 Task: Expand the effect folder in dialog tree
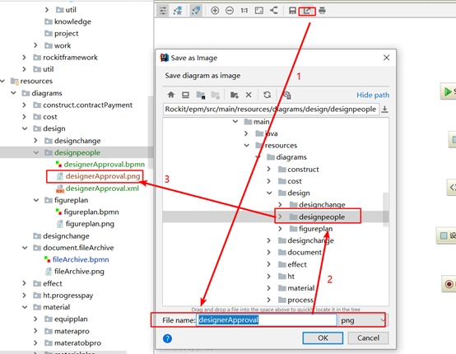(268, 264)
